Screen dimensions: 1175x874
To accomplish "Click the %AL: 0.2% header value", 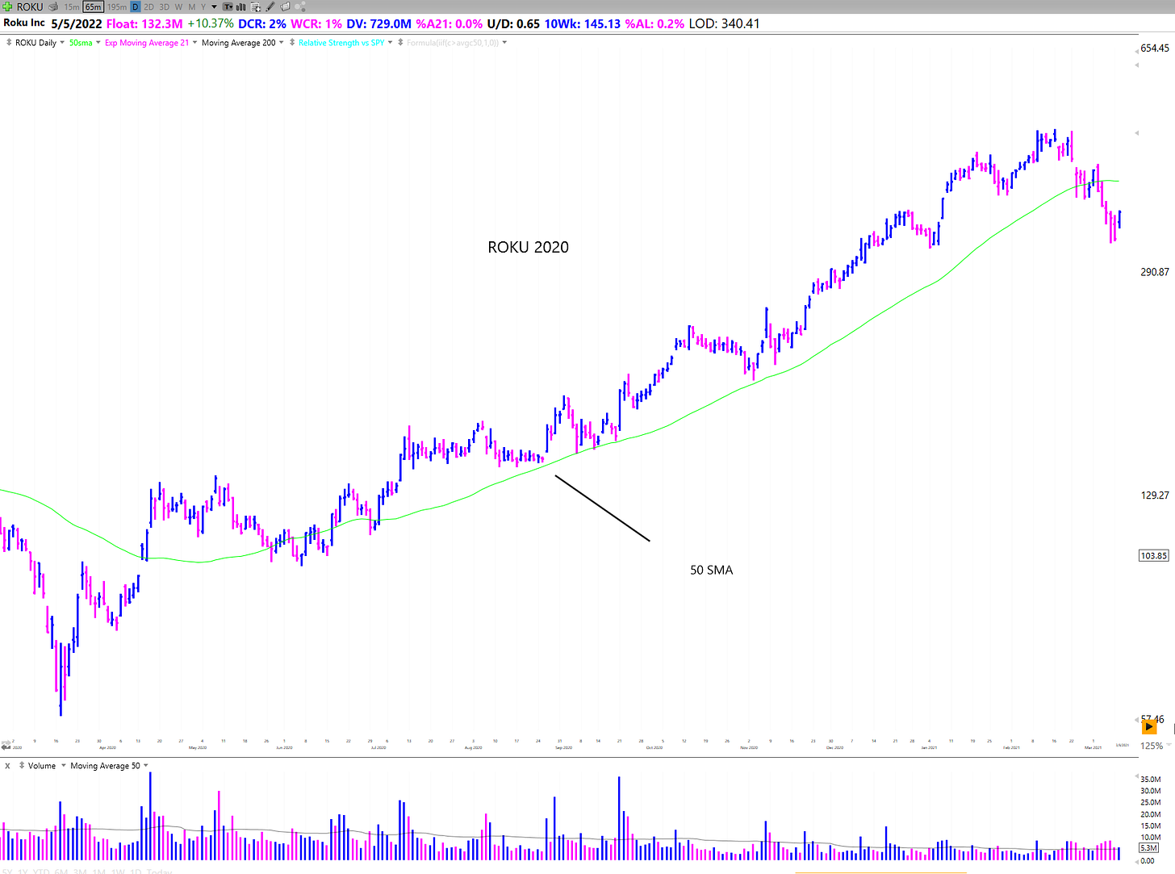I will 654,23.
